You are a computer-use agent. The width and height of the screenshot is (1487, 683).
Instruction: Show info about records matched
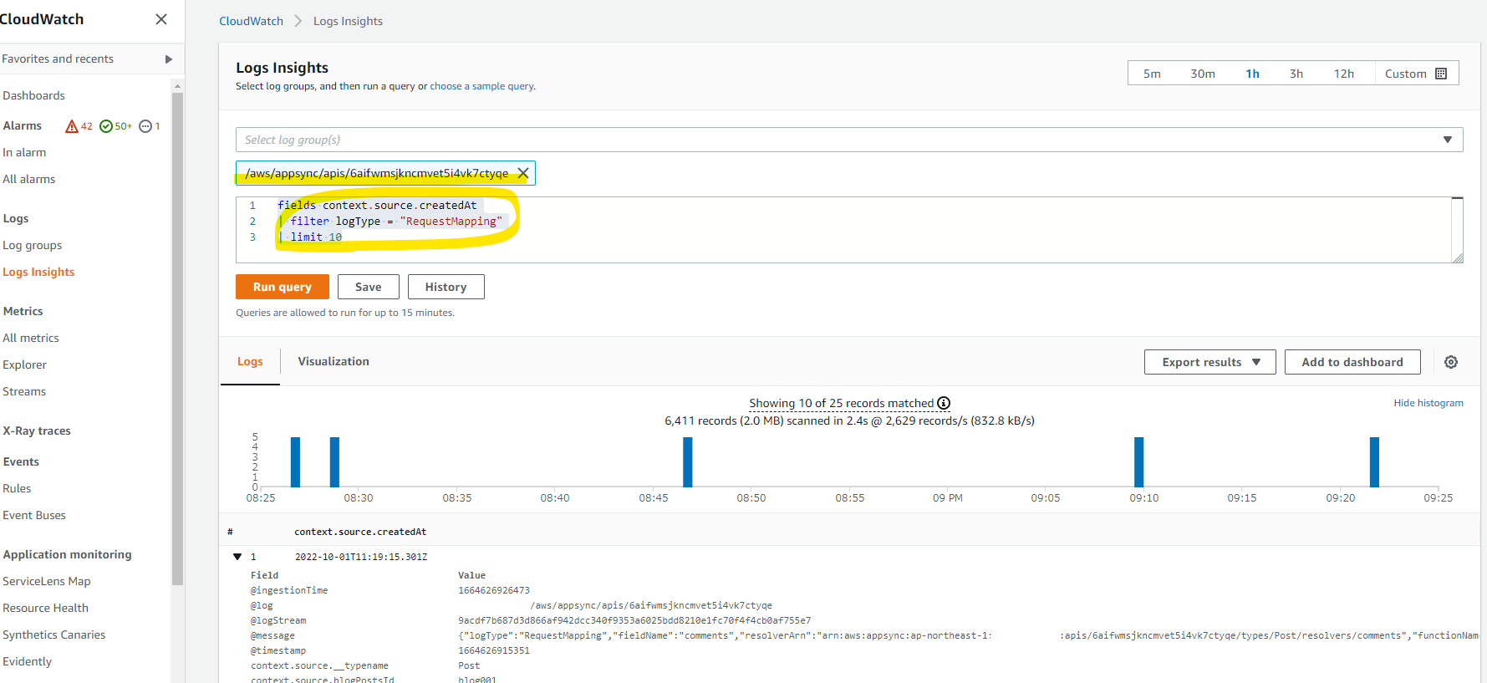coord(944,403)
